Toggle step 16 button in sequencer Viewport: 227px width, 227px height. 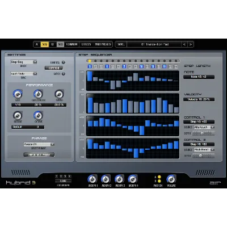(x=176, y=66)
